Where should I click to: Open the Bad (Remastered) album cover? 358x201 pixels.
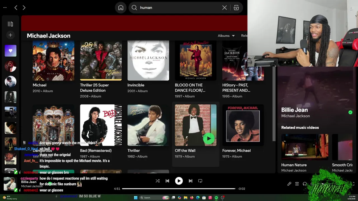click(101, 125)
